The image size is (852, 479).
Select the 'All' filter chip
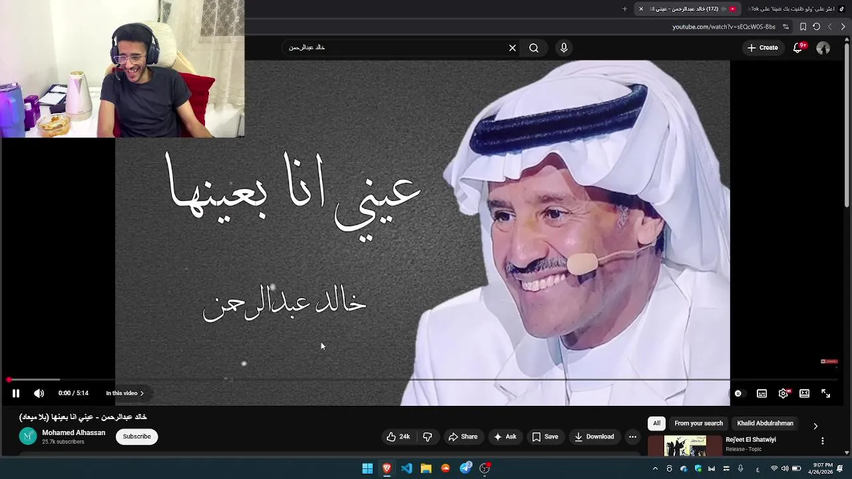coord(656,423)
